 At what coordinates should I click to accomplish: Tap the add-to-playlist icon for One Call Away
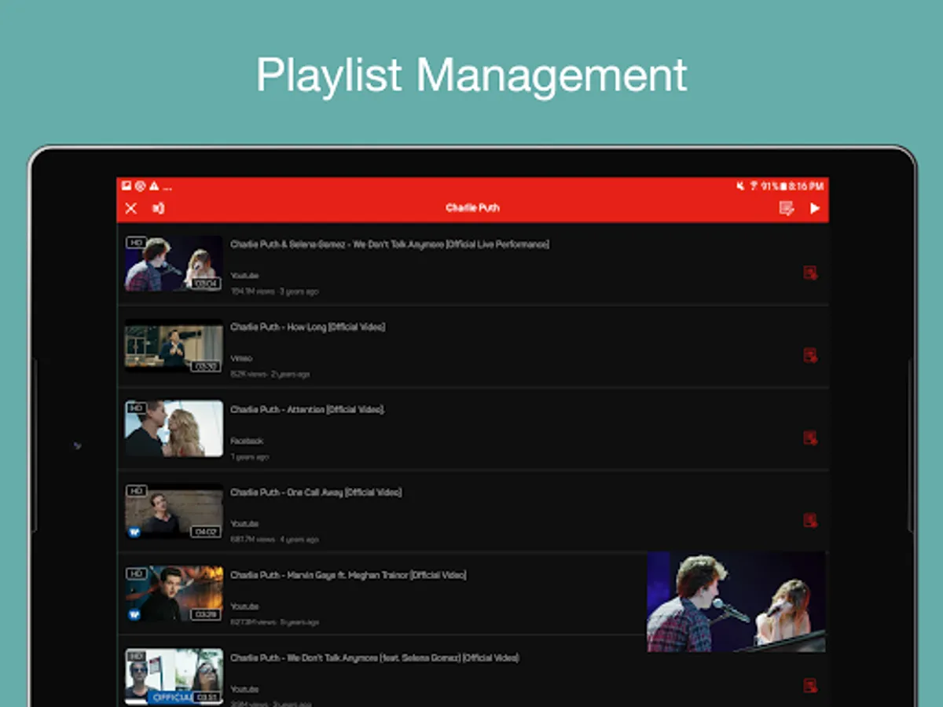point(810,520)
